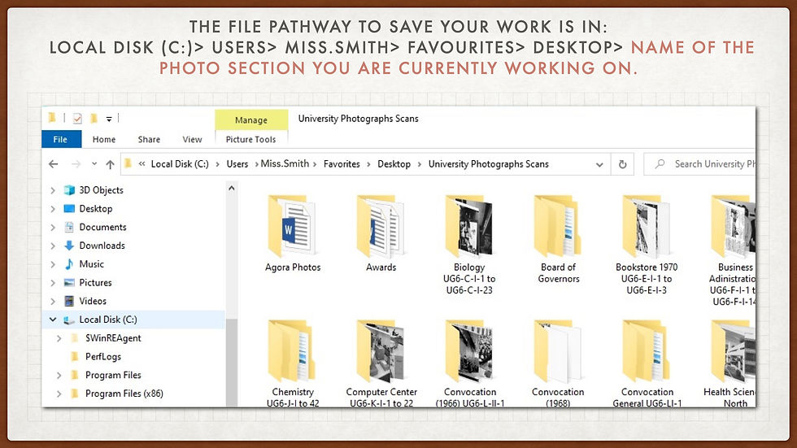Select Documents in navigation pane

point(102,227)
